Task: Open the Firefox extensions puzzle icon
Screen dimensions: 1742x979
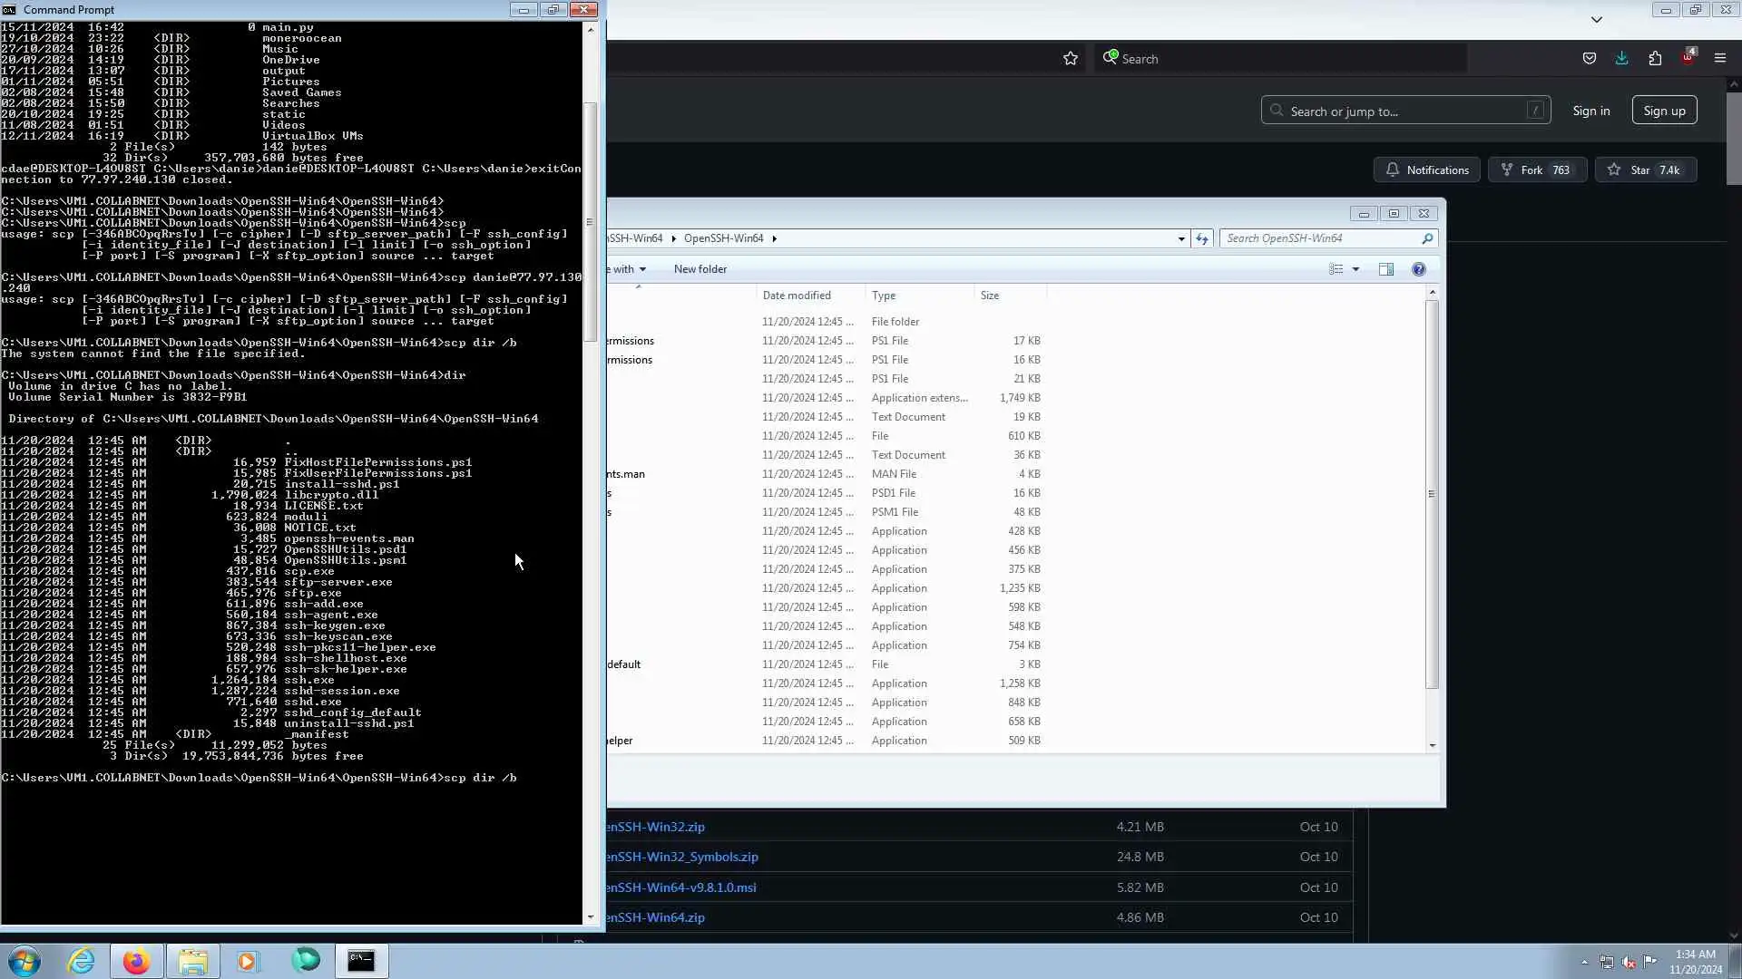Action: [1655, 58]
